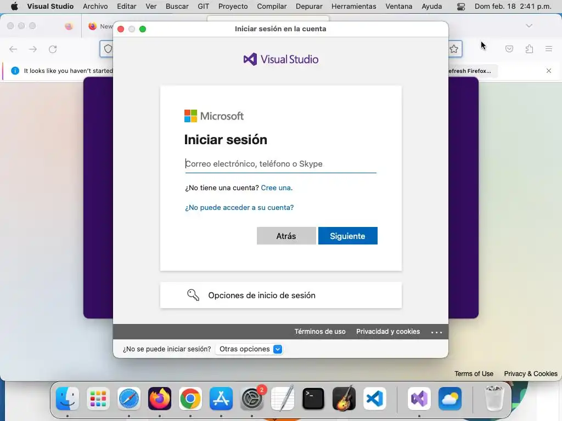Dismiss the Firefox notification bar

pyautogui.click(x=549, y=71)
